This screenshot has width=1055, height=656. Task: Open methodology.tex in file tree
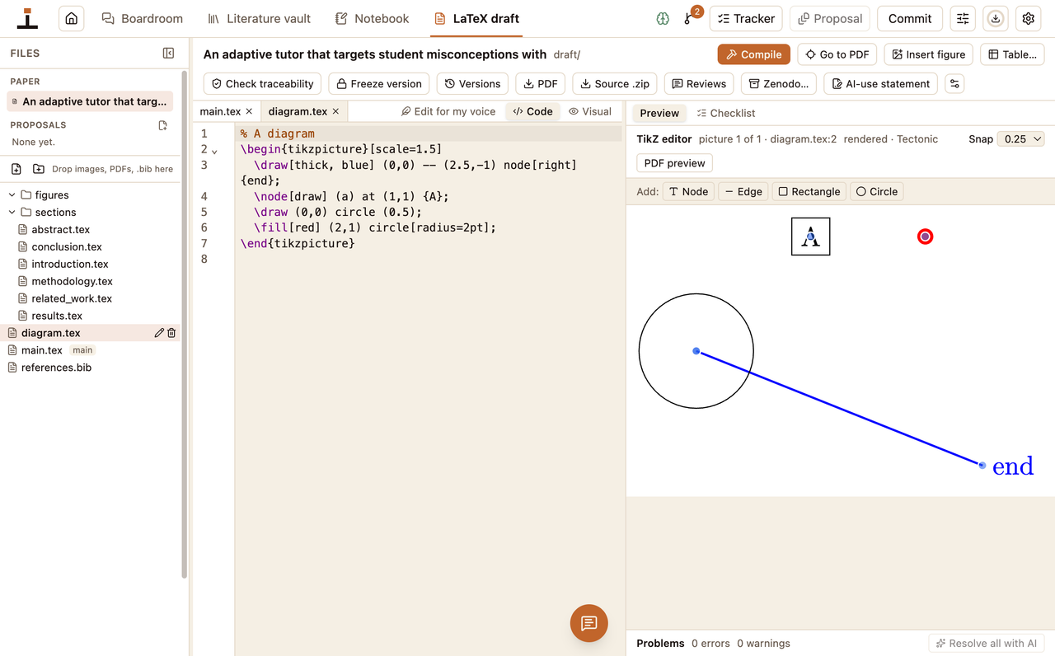[72, 281]
